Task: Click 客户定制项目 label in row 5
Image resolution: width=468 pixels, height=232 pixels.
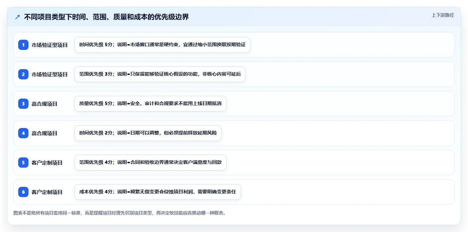Action: (x=47, y=163)
